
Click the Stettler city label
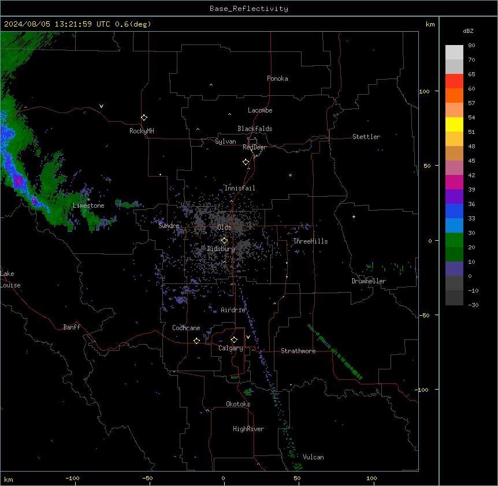[366, 137]
